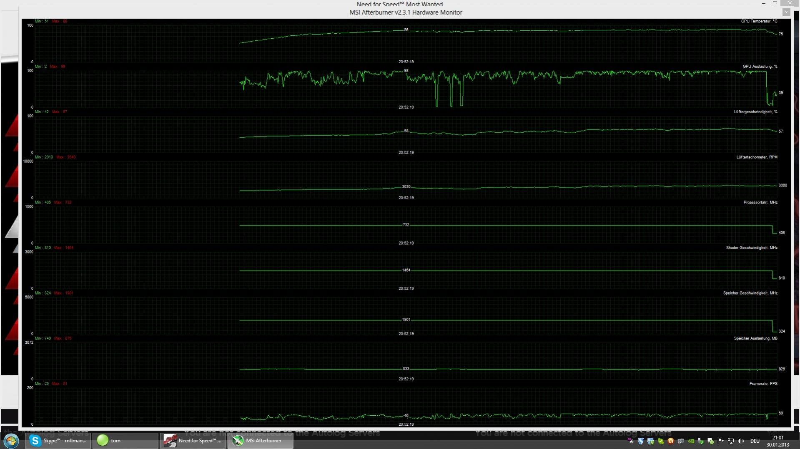The image size is (800, 449).
Task: Click the green speech-bubble tray icon
Action: (x=711, y=441)
